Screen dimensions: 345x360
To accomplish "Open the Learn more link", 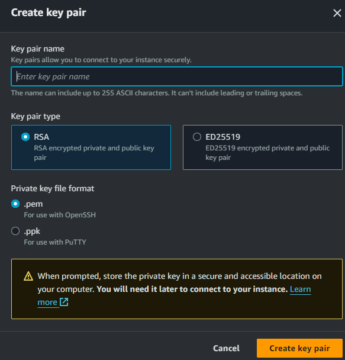I will click(x=300, y=290).
